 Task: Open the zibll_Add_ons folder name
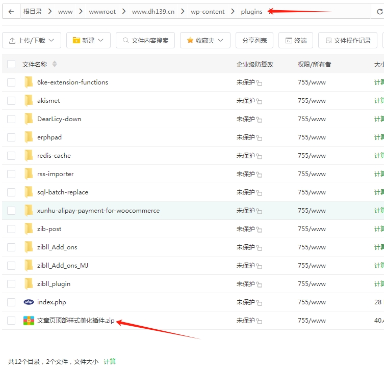coord(57,247)
